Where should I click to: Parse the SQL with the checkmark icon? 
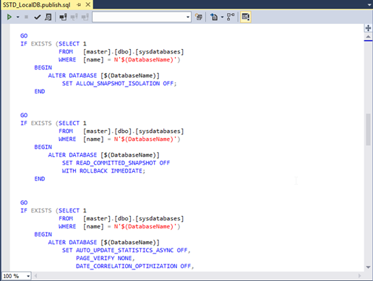[38, 17]
